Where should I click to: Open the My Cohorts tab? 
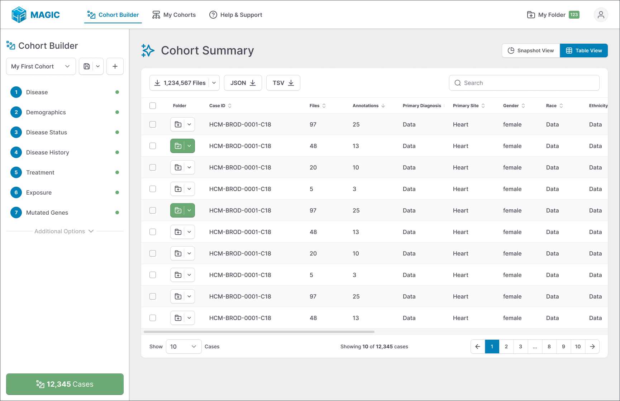point(174,15)
